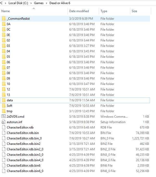
Task: Click the data folder icon
Action: point(4,100)
